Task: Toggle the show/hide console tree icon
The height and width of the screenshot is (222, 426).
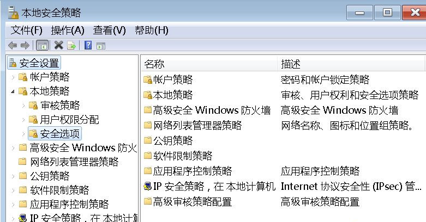Action: 42,46
